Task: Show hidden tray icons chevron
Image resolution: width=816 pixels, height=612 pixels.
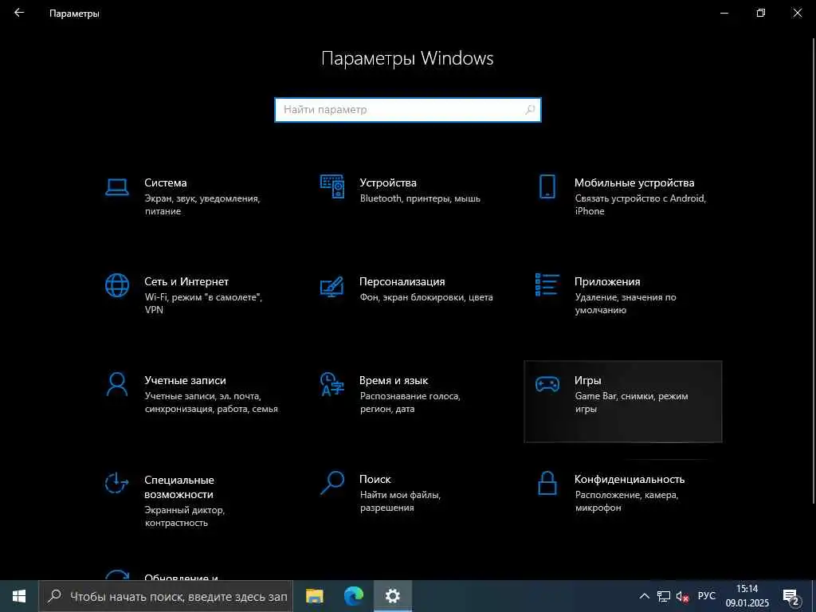Action: point(644,596)
